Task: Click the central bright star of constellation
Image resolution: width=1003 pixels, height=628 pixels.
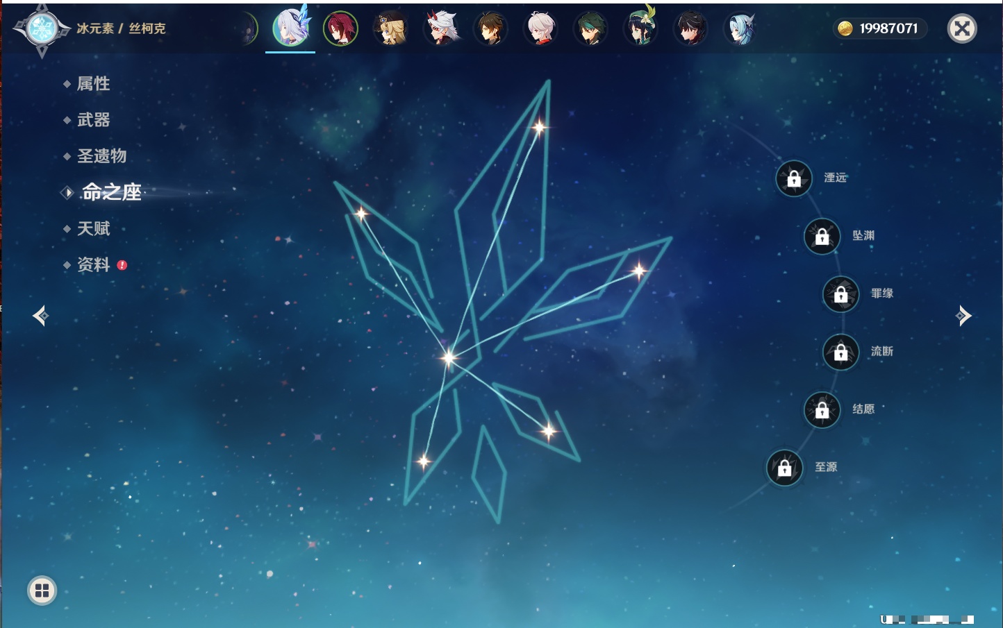Action: [x=449, y=357]
